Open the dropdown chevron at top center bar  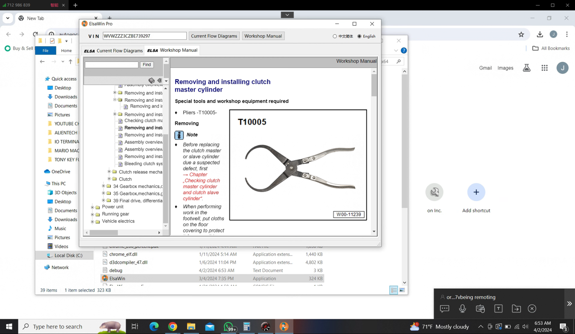(287, 15)
